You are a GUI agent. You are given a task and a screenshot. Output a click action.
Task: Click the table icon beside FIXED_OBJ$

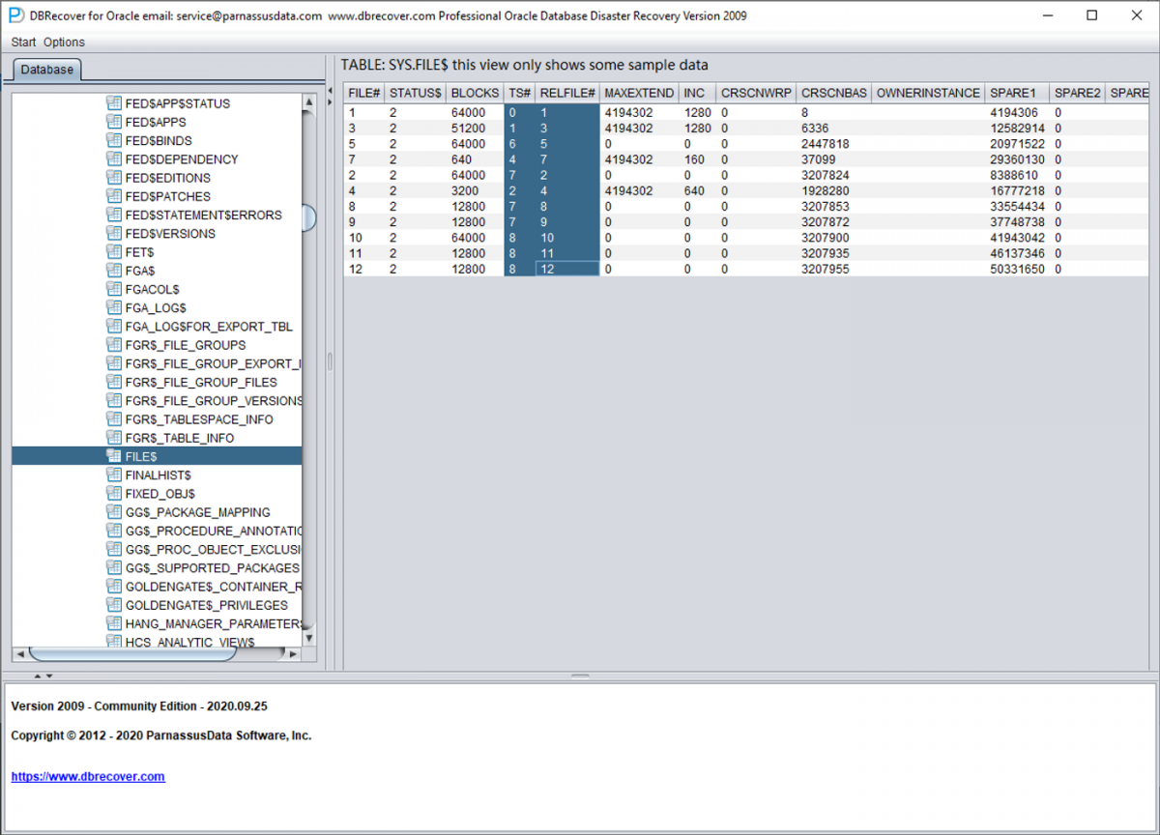(115, 493)
